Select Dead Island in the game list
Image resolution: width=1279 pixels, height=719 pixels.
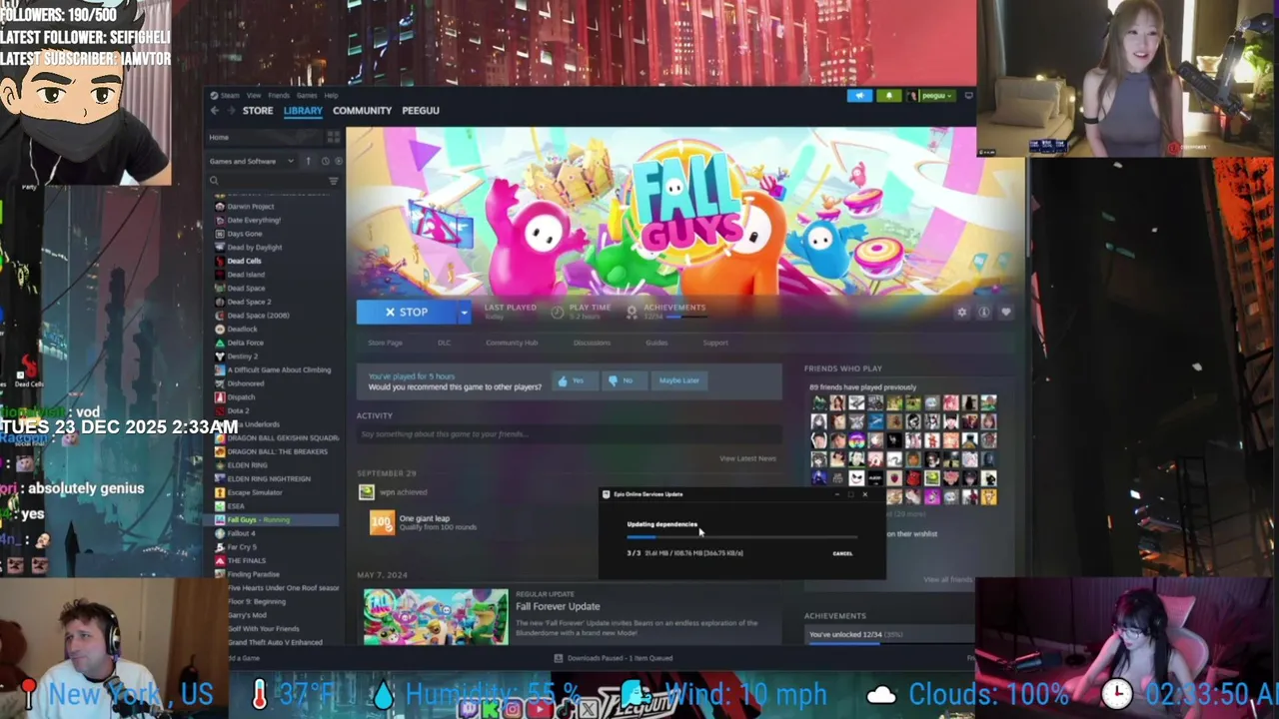click(246, 275)
